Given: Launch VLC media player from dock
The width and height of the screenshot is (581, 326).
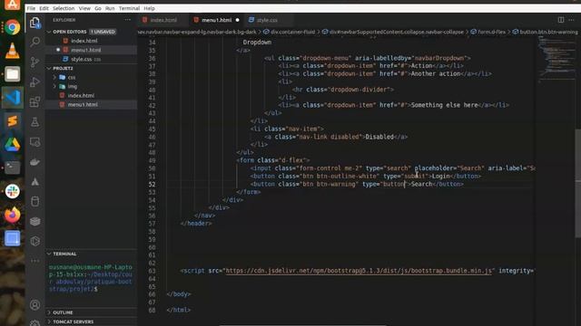Looking at the screenshot, I should 12,51.
